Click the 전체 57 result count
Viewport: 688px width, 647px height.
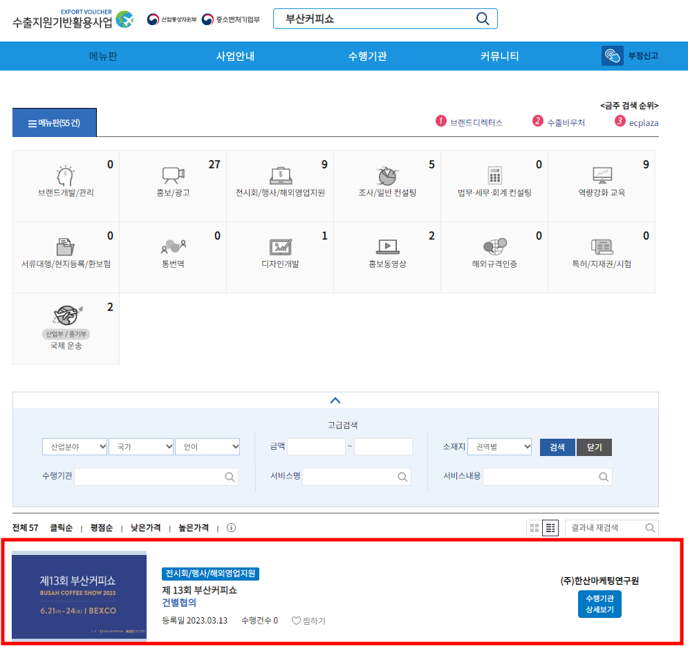click(x=25, y=527)
